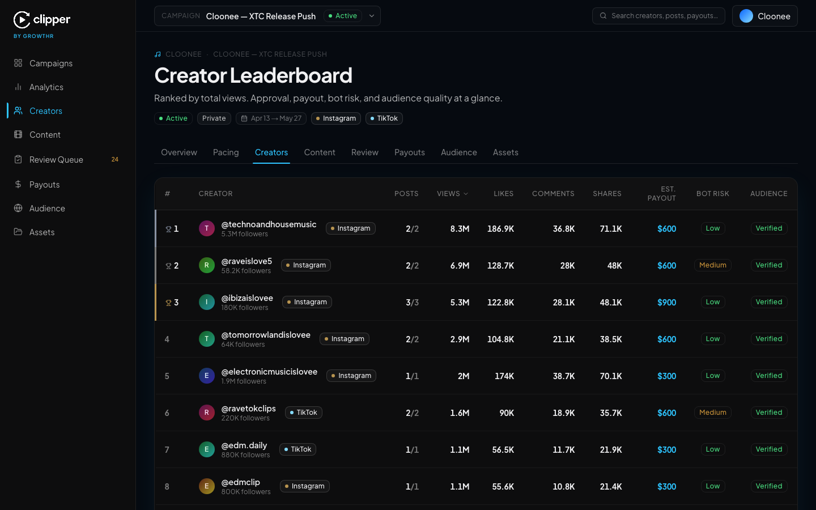Click the $900 payout for @ibizaislovee
816x510 pixels.
click(x=667, y=303)
